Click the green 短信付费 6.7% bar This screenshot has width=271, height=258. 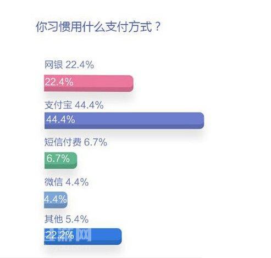[60, 160]
